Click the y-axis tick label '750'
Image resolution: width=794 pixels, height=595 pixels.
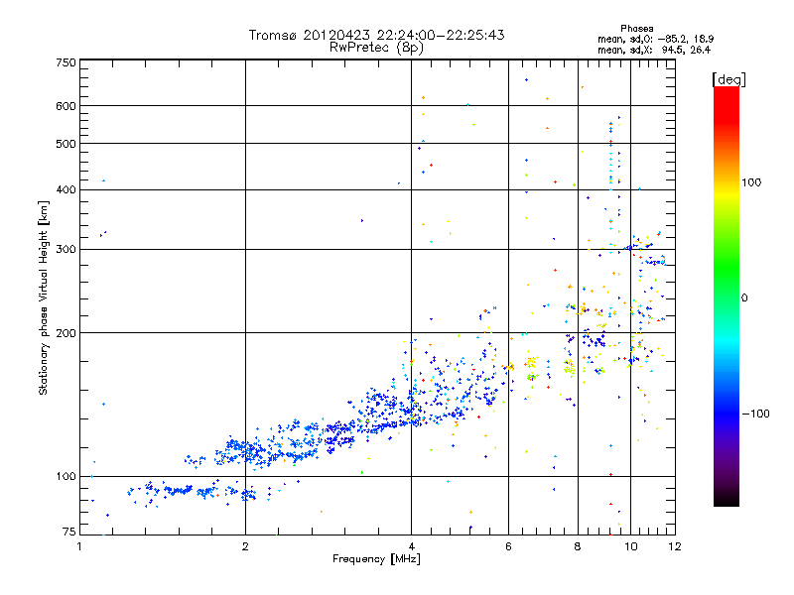tap(66, 62)
